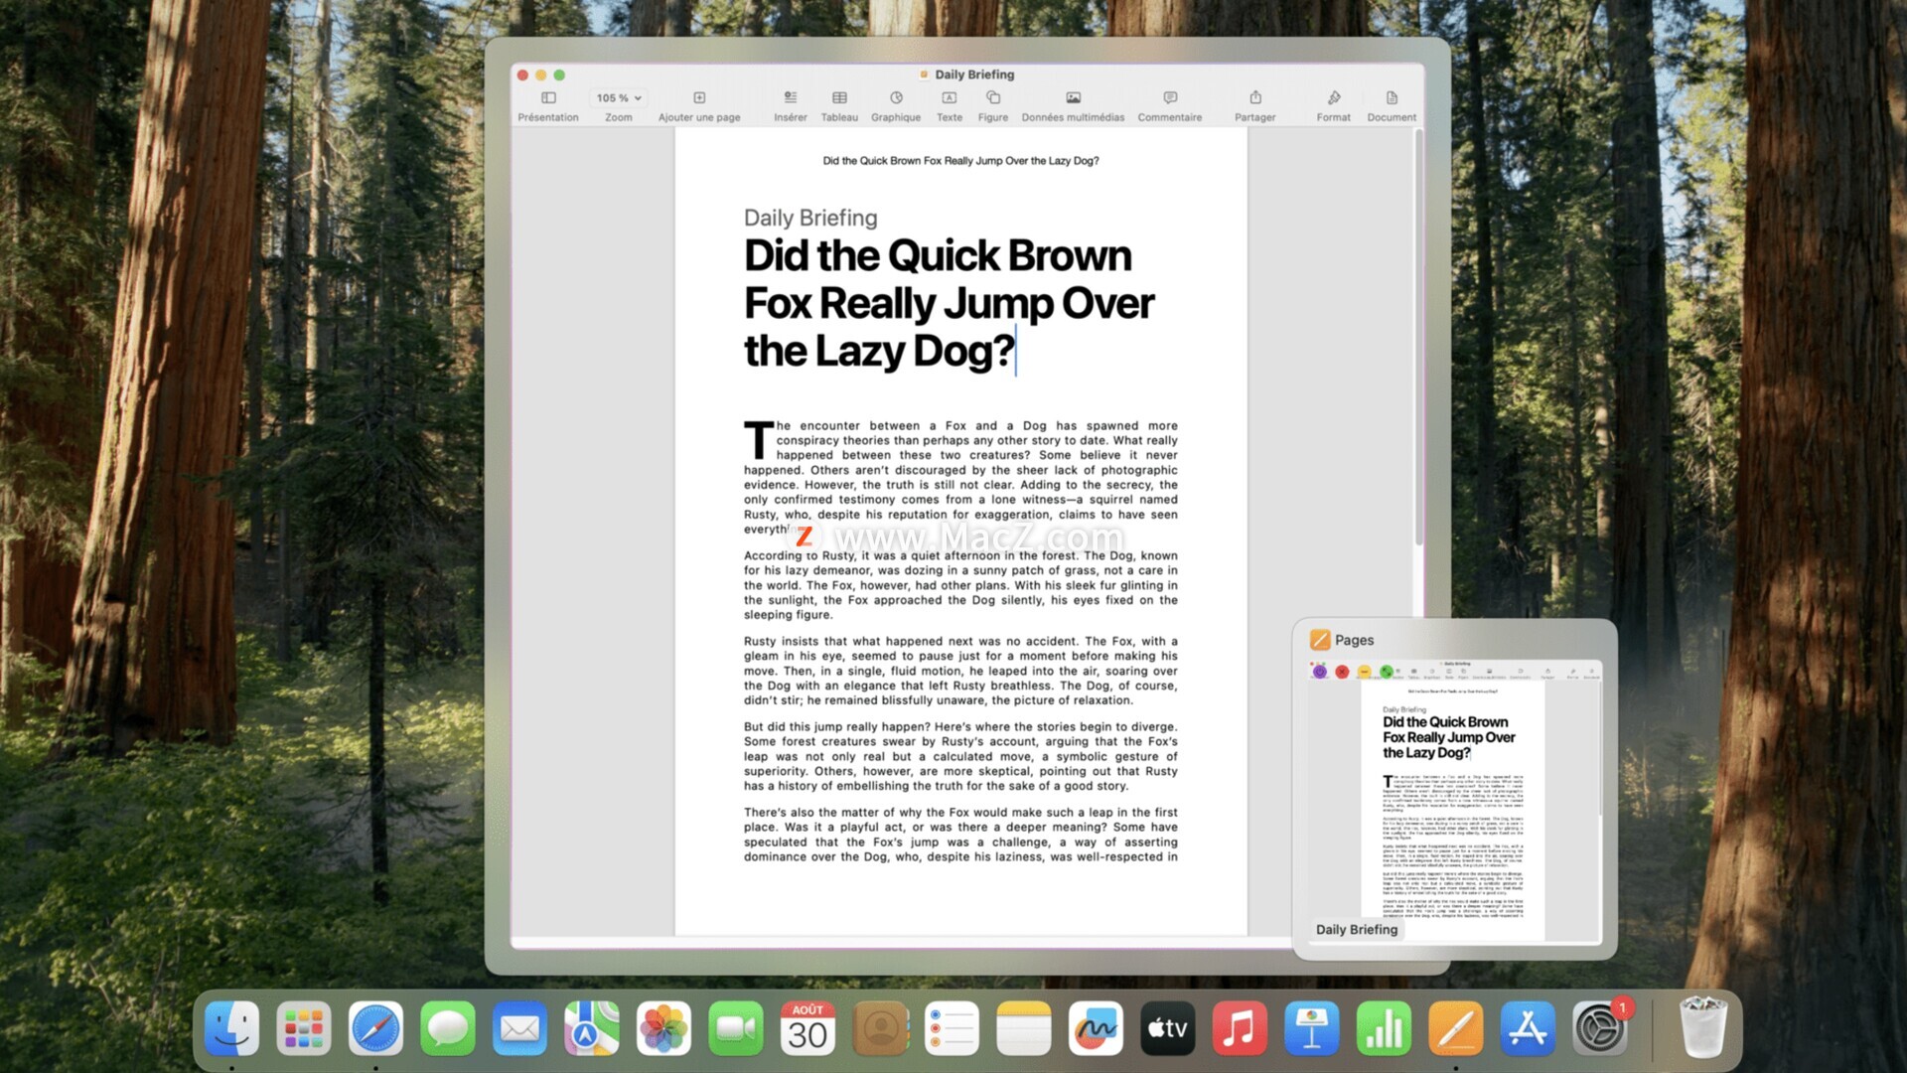Insert a table with the Tableau icon
This screenshot has width=1907, height=1073.
839,97
